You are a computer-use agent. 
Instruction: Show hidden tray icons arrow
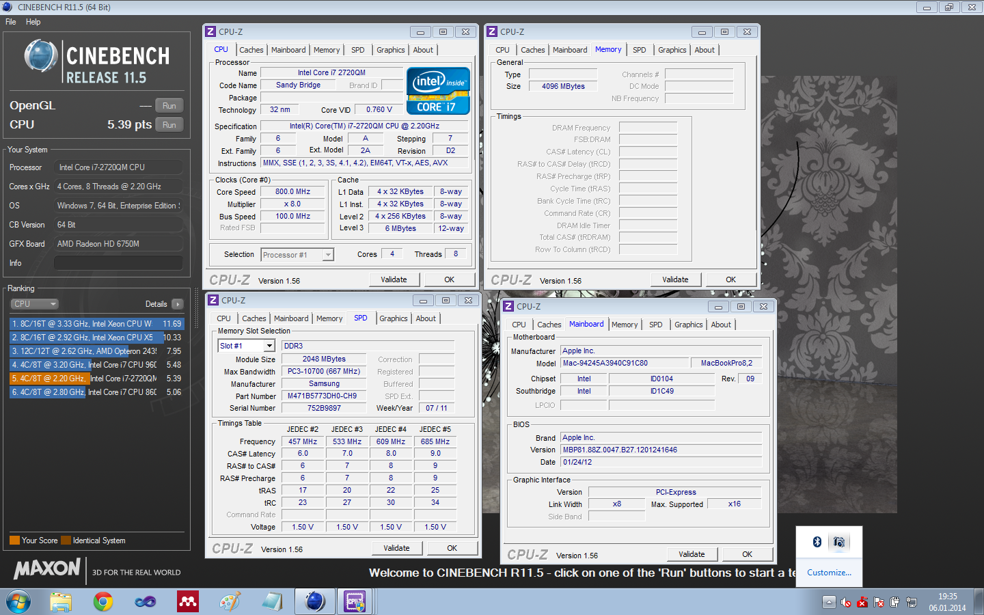tap(829, 602)
